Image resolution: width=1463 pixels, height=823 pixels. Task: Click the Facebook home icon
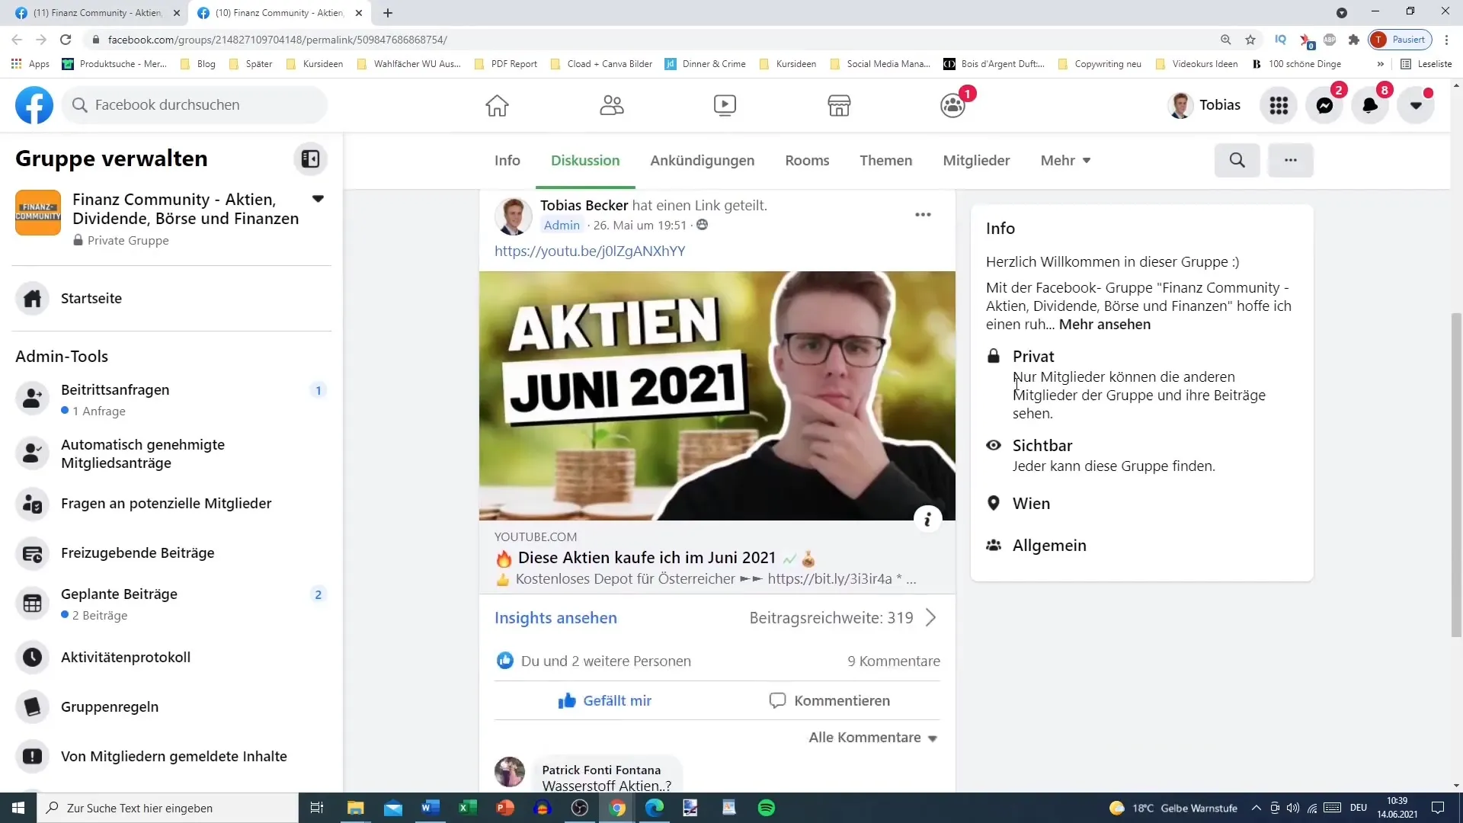(x=496, y=104)
